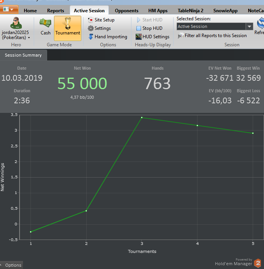Switch to the SnowieApp tab

225,11
